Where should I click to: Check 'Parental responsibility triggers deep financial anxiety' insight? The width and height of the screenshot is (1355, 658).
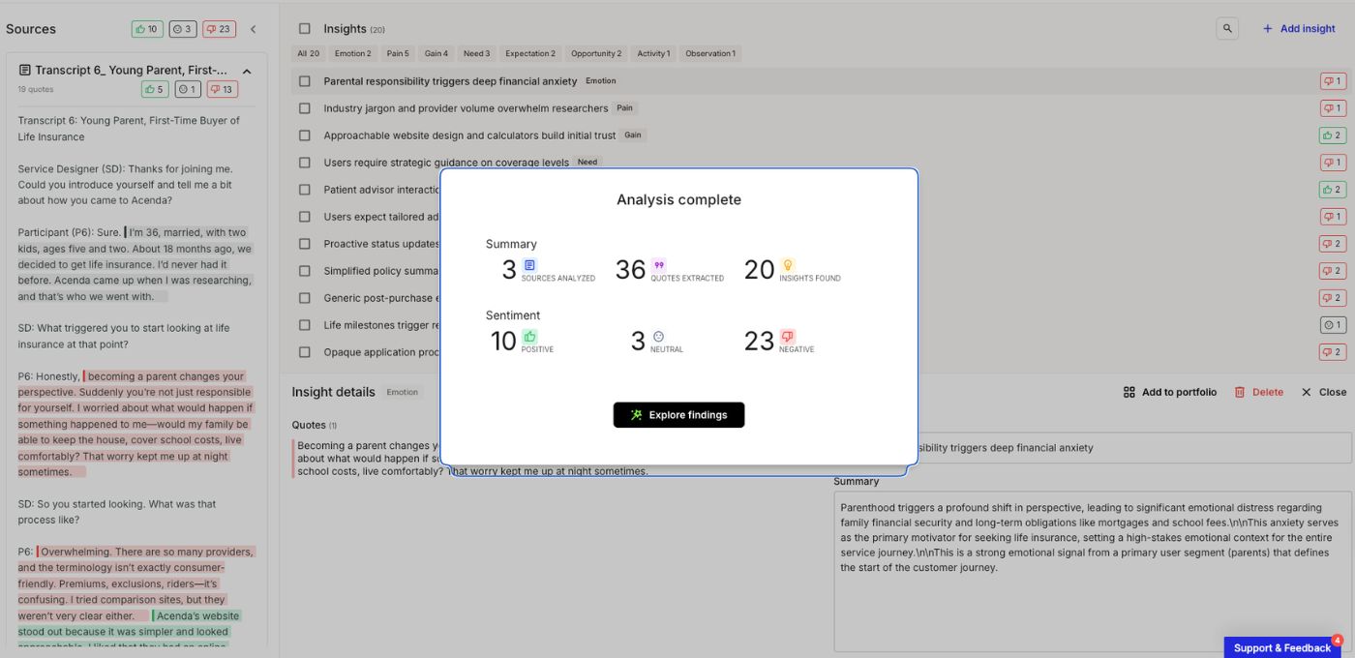point(305,81)
